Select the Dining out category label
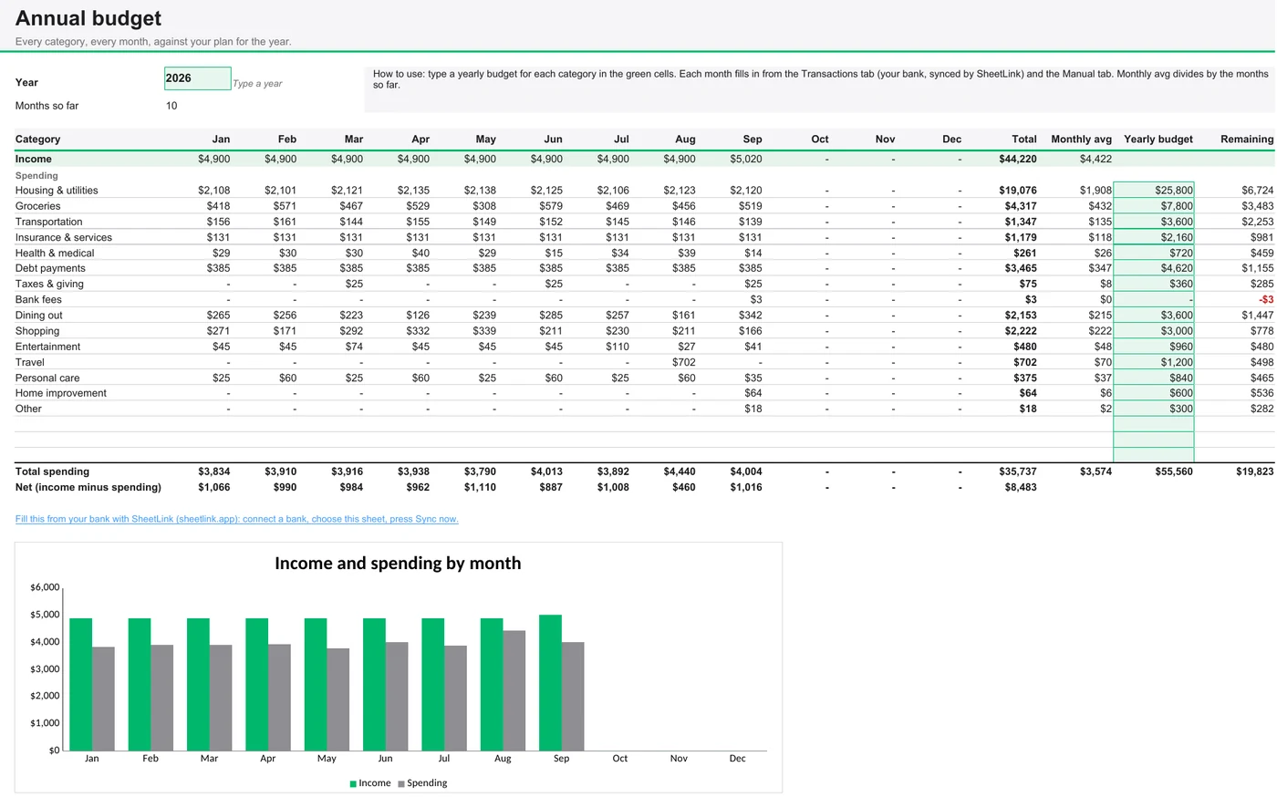 pyautogui.click(x=39, y=316)
